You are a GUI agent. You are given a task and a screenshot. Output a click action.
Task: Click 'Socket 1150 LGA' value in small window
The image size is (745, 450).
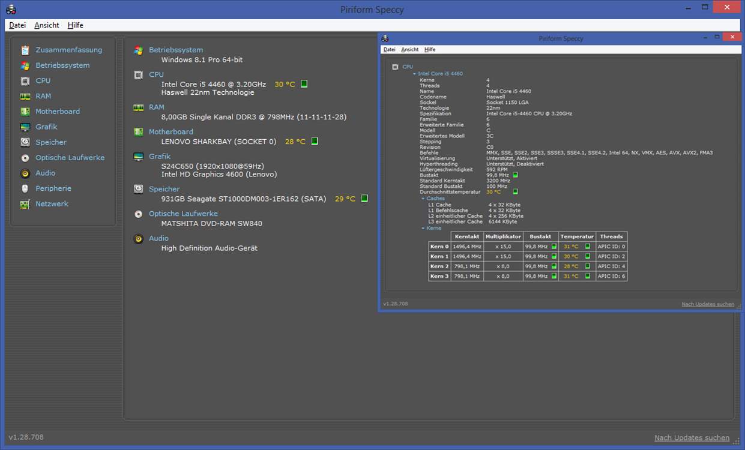[x=507, y=103]
